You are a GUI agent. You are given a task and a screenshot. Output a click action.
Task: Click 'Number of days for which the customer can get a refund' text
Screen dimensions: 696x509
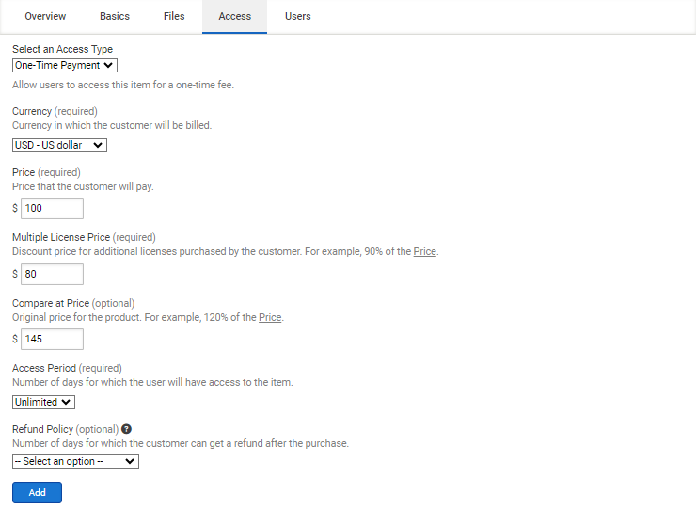[181, 444]
